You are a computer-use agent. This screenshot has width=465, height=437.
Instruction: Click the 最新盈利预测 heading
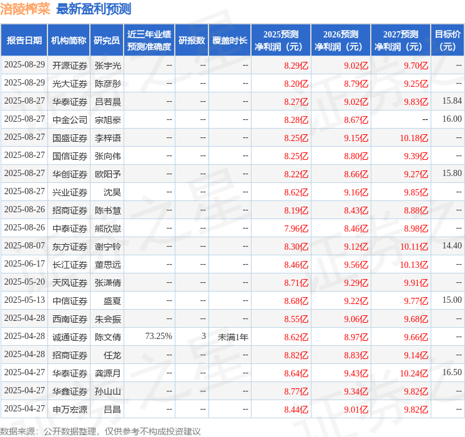pyautogui.click(x=94, y=9)
